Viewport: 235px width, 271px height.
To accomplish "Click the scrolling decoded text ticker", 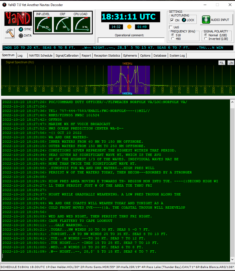I will 118,48.
